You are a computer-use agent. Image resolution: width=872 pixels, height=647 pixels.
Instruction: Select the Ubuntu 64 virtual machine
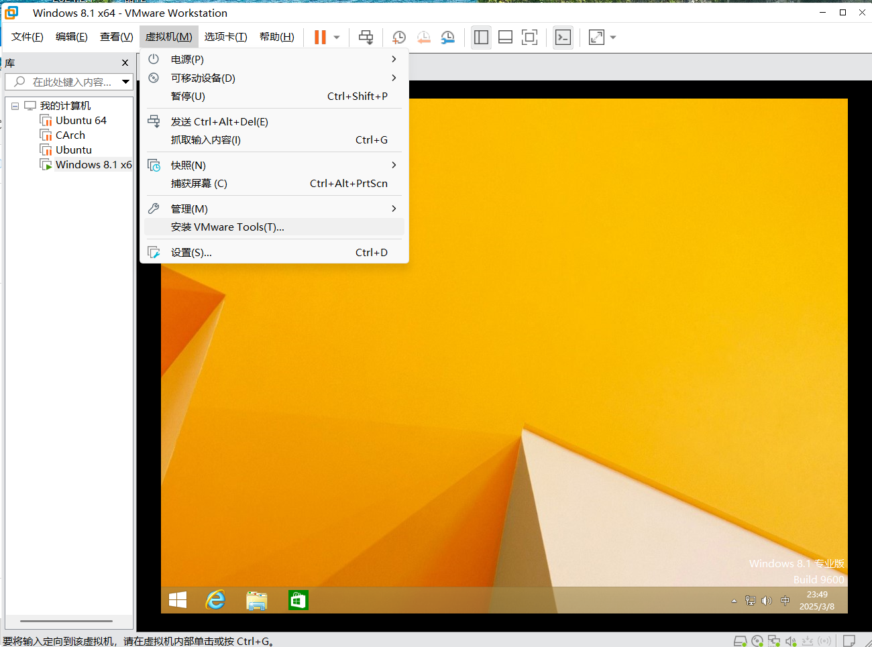(x=81, y=120)
